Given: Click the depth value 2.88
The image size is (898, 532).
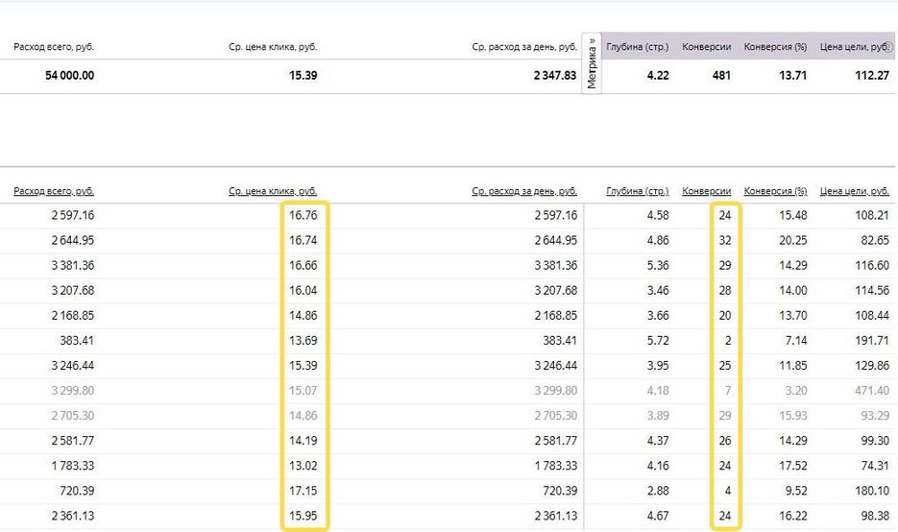Looking at the screenshot, I should pos(658,491).
